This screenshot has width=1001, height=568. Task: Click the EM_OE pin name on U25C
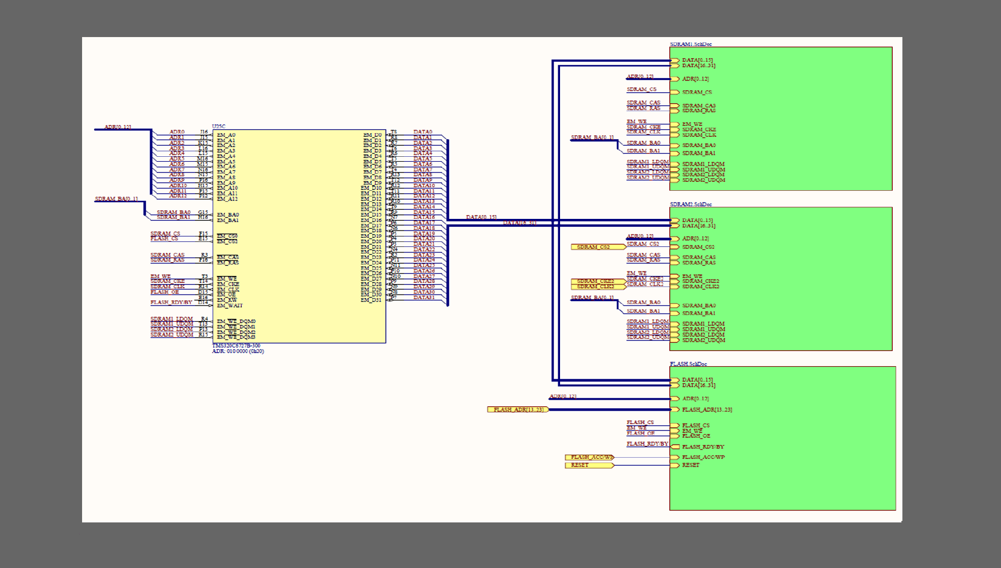(x=226, y=295)
